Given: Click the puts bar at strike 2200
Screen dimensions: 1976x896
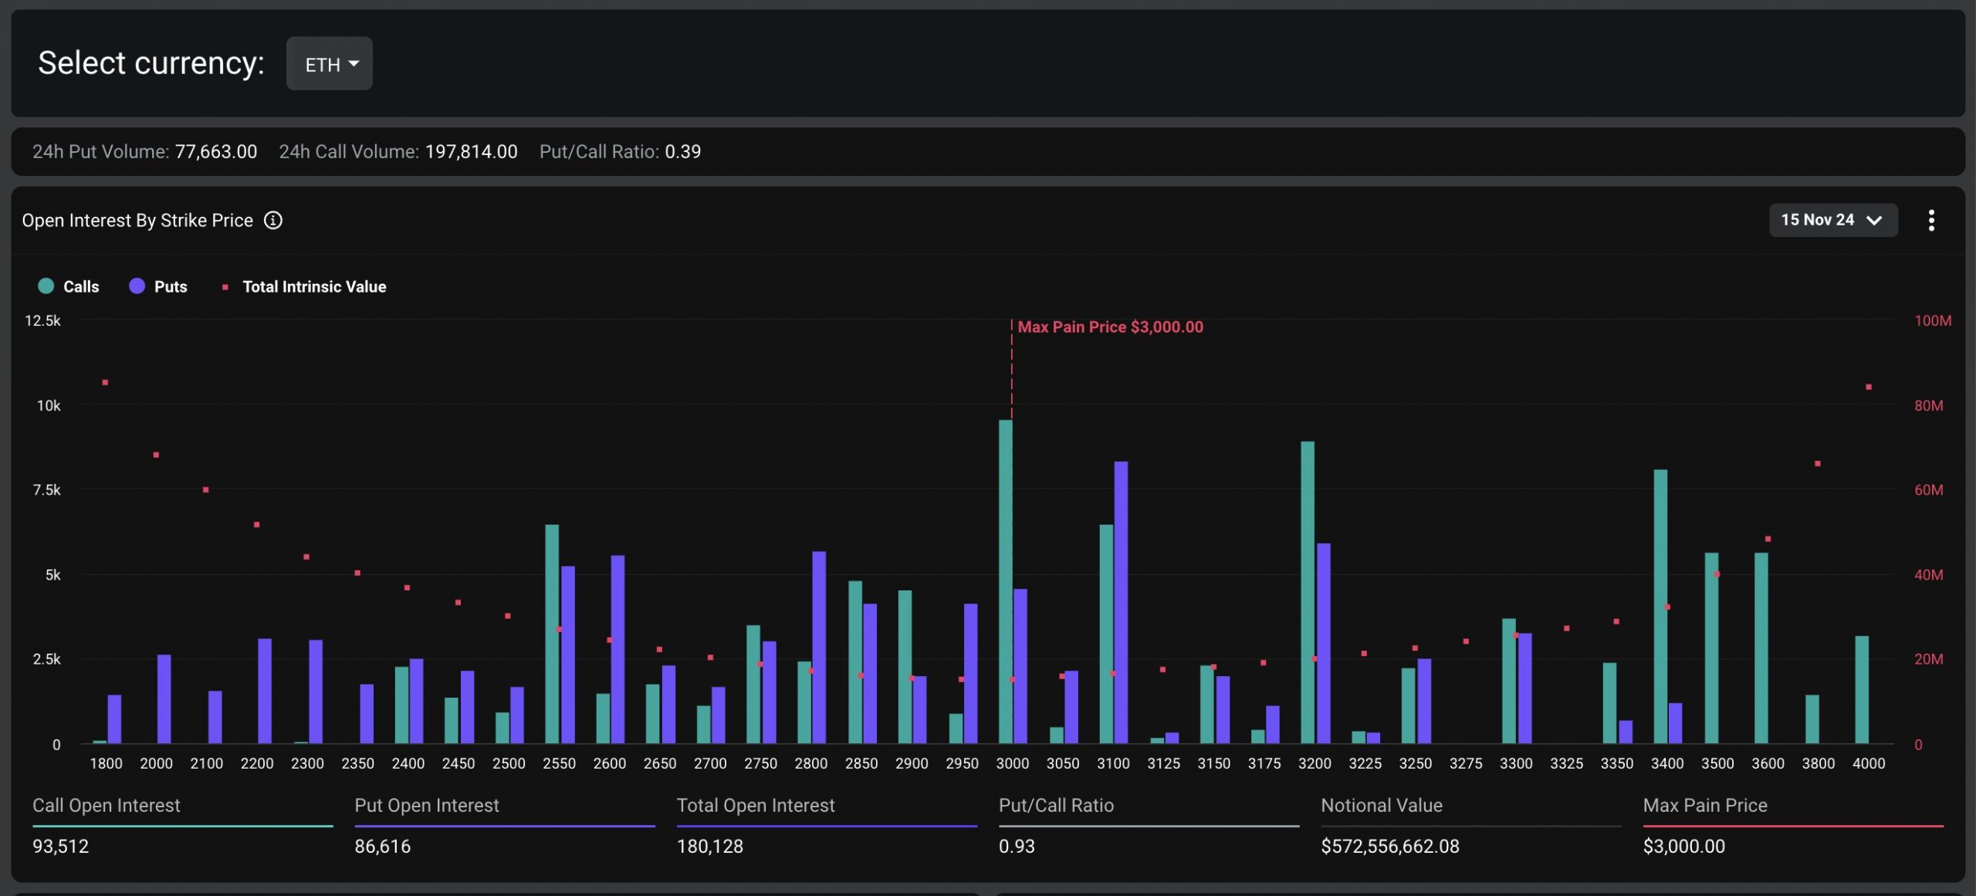Looking at the screenshot, I should click(x=265, y=691).
